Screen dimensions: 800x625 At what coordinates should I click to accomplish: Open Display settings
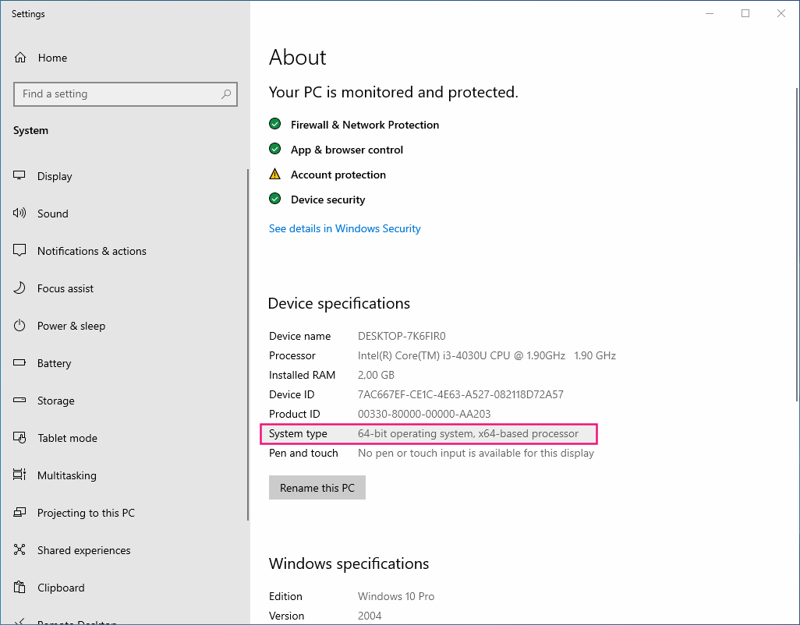(x=55, y=176)
